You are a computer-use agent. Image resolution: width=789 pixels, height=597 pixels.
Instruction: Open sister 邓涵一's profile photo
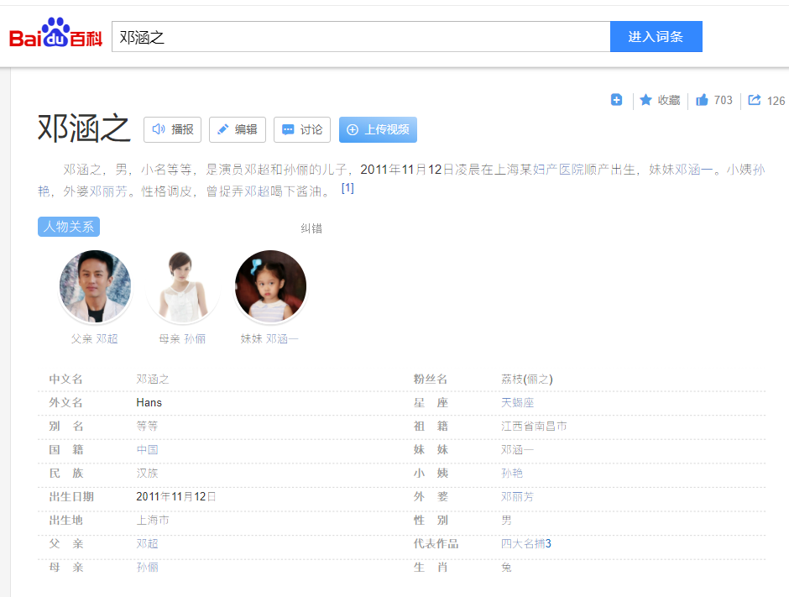tap(270, 286)
